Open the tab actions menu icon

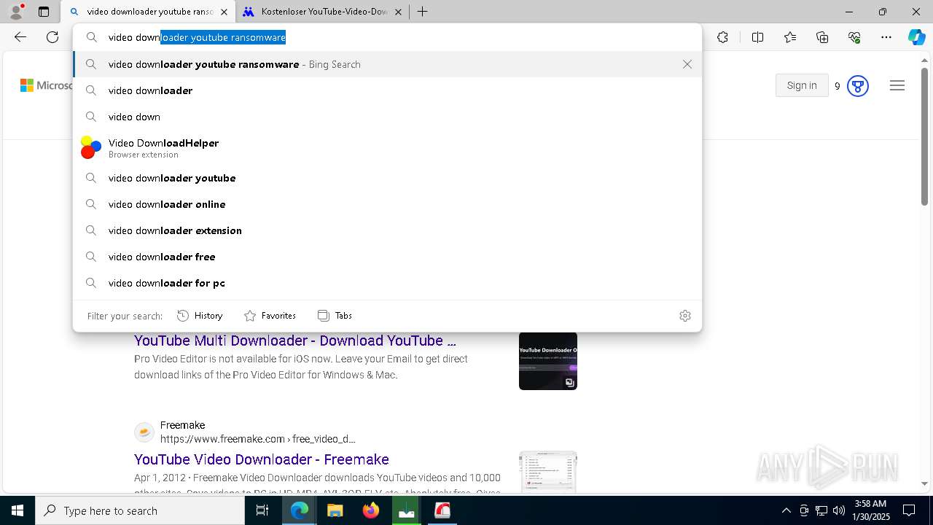(44, 12)
